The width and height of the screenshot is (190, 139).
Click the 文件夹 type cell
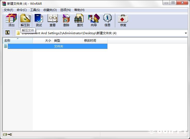[x=59, y=46]
